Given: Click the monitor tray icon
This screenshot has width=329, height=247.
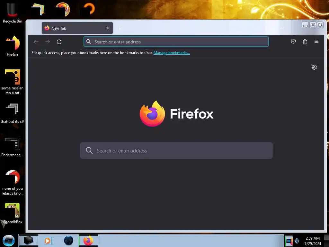Looking at the screenshot, I should click(289, 241).
